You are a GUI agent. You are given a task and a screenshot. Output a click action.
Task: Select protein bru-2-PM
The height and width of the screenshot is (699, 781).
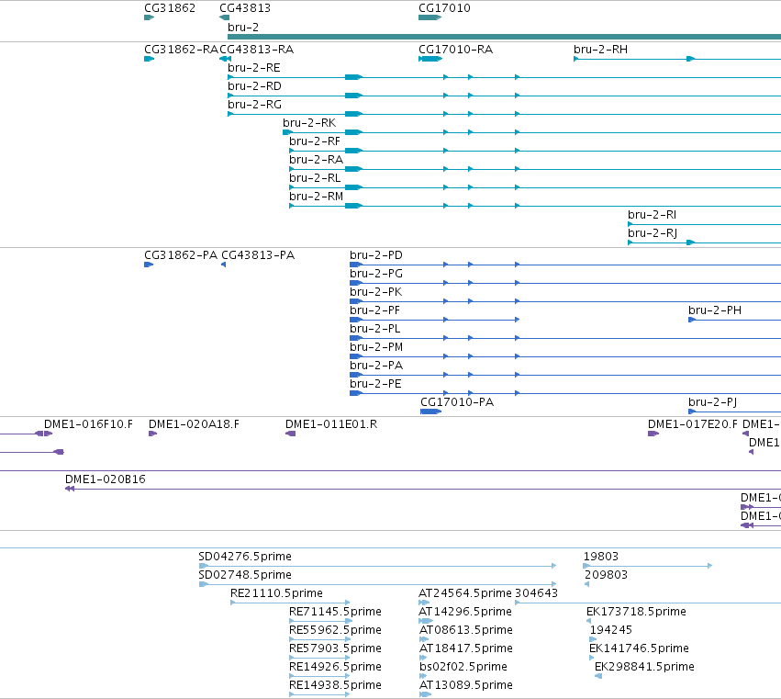(x=376, y=347)
